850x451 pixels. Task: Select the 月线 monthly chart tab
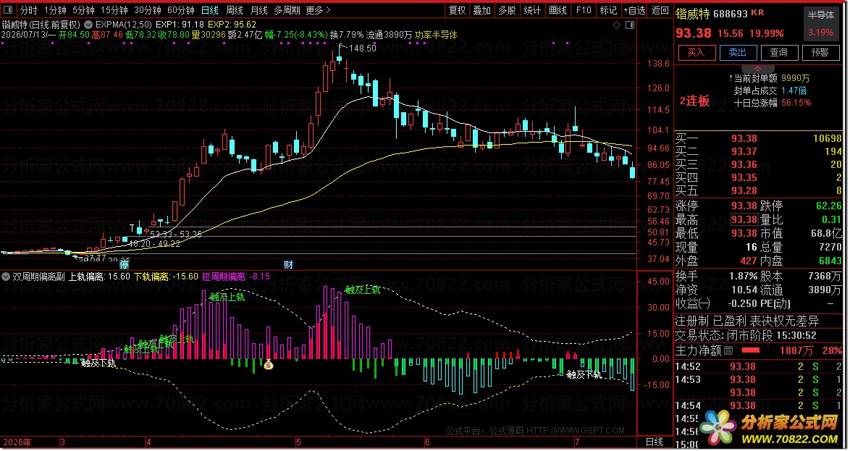258,9
